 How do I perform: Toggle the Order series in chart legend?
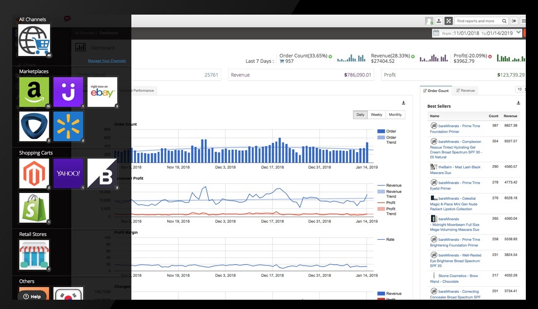coord(387,132)
